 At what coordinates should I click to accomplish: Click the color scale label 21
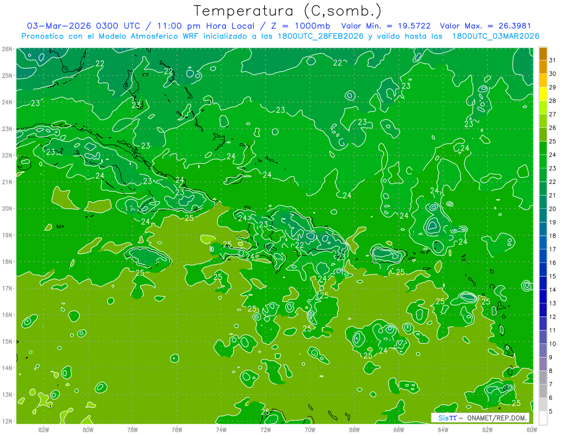pos(553,195)
